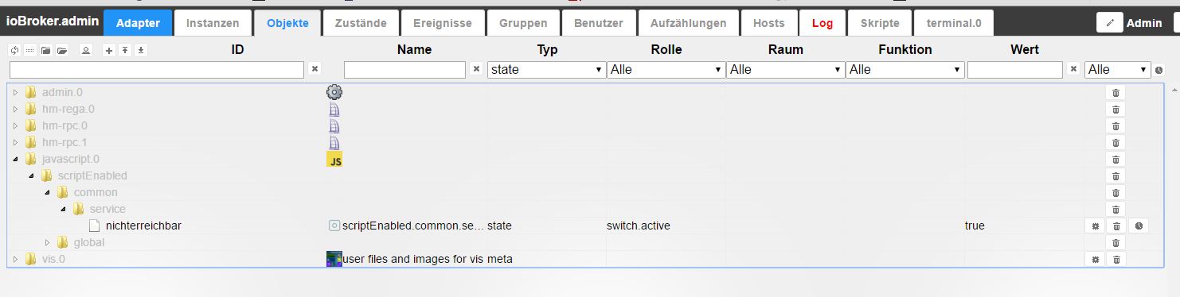Image resolution: width=1180 pixels, height=297 pixels.
Task: Open the Typ filter dropdown showing state
Action: [546, 70]
